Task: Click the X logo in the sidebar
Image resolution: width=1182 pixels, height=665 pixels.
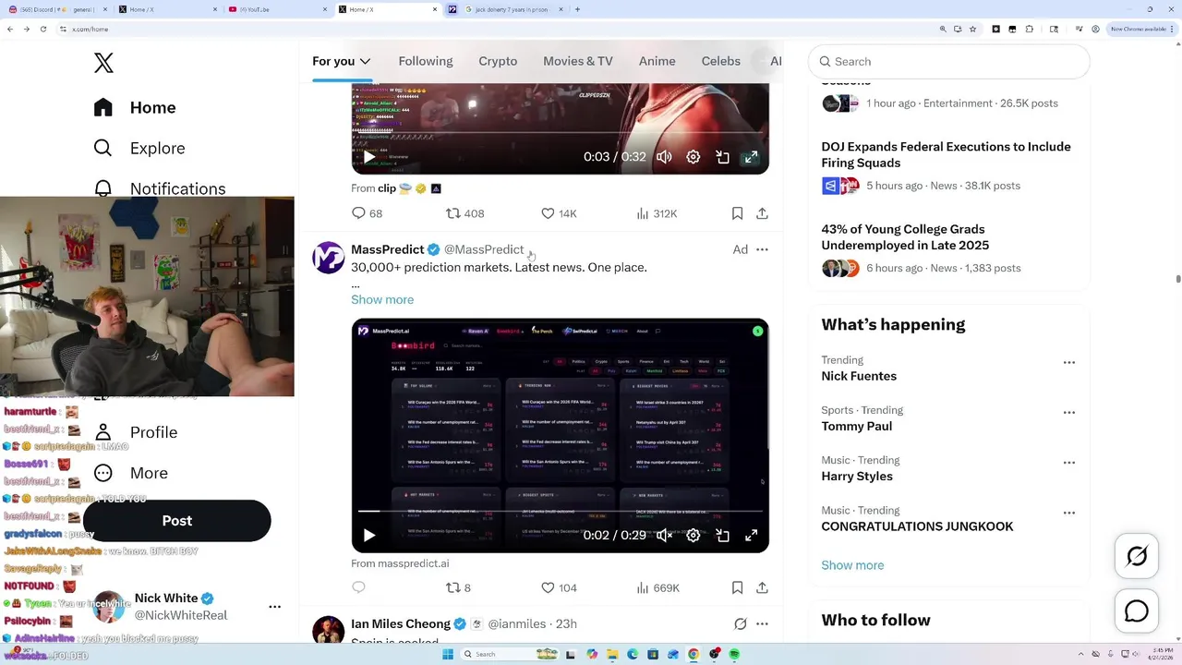Action: 103,63
